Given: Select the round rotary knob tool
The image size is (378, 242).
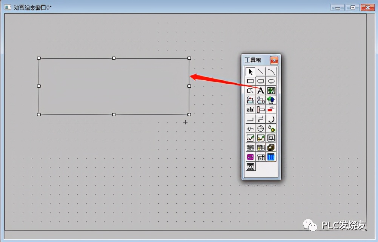Looking at the screenshot, I should tap(261, 129).
